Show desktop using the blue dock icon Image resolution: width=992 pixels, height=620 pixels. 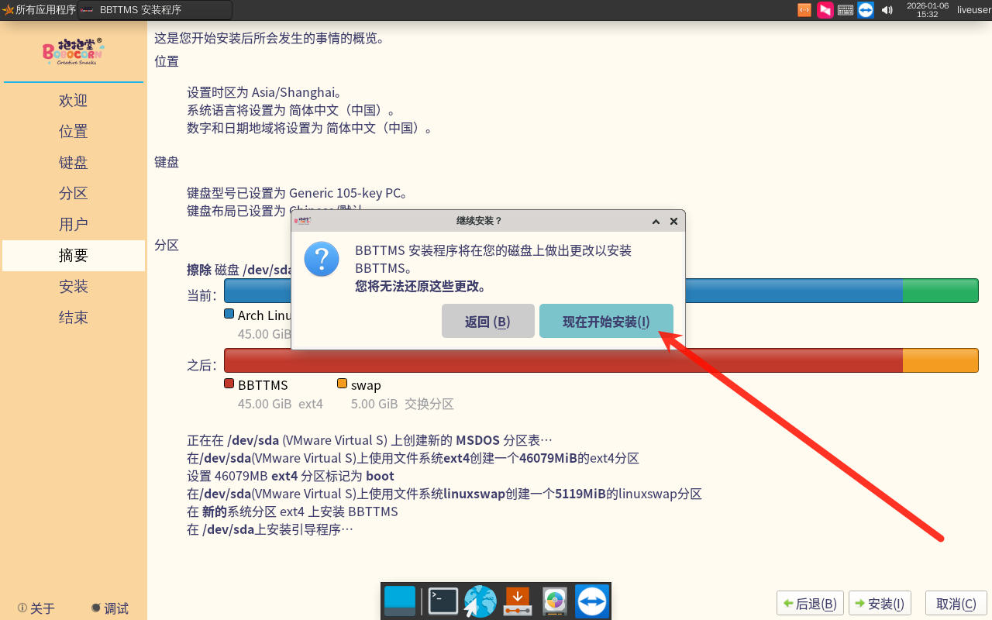pos(400,601)
